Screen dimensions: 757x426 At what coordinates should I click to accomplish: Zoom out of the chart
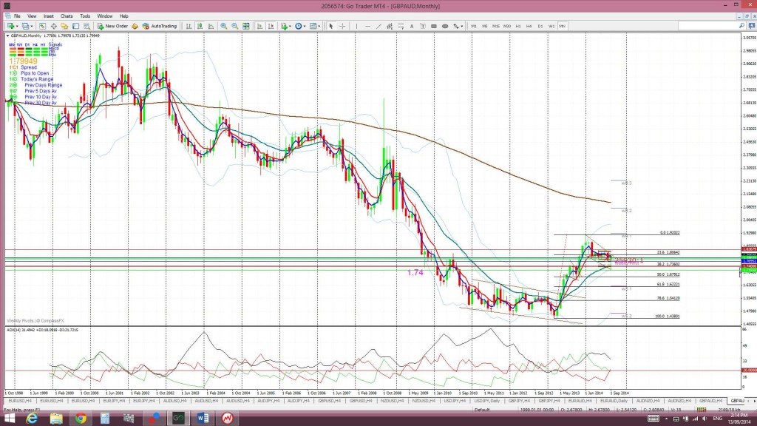[x=234, y=26]
